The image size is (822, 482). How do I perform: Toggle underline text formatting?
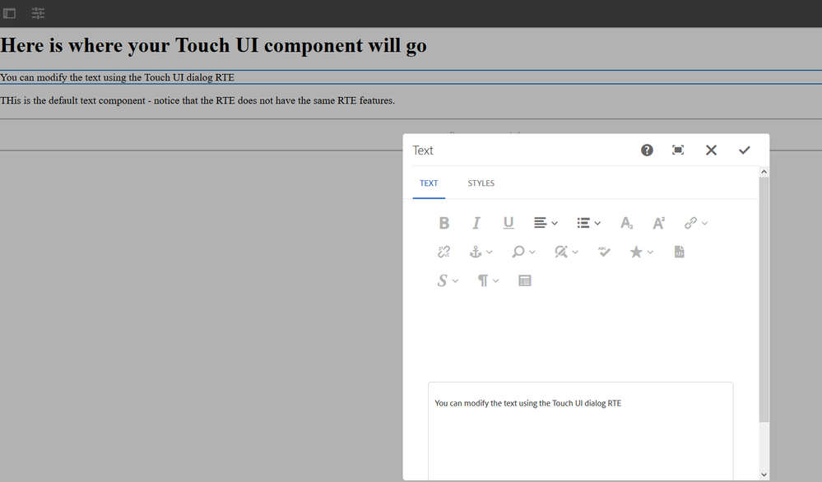[x=508, y=223]
